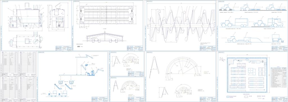This screenshot has height=102, width=288.
Task: Select the lower small blade detail sheet
Action: (127, 89)
